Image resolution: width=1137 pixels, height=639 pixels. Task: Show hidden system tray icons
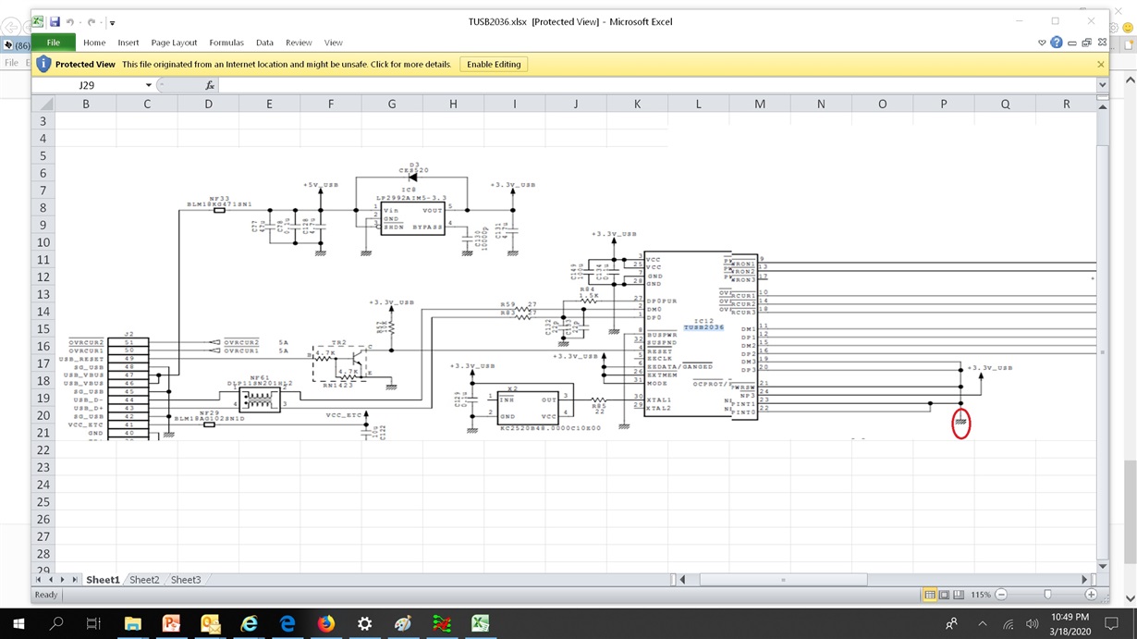pos(982,623)
